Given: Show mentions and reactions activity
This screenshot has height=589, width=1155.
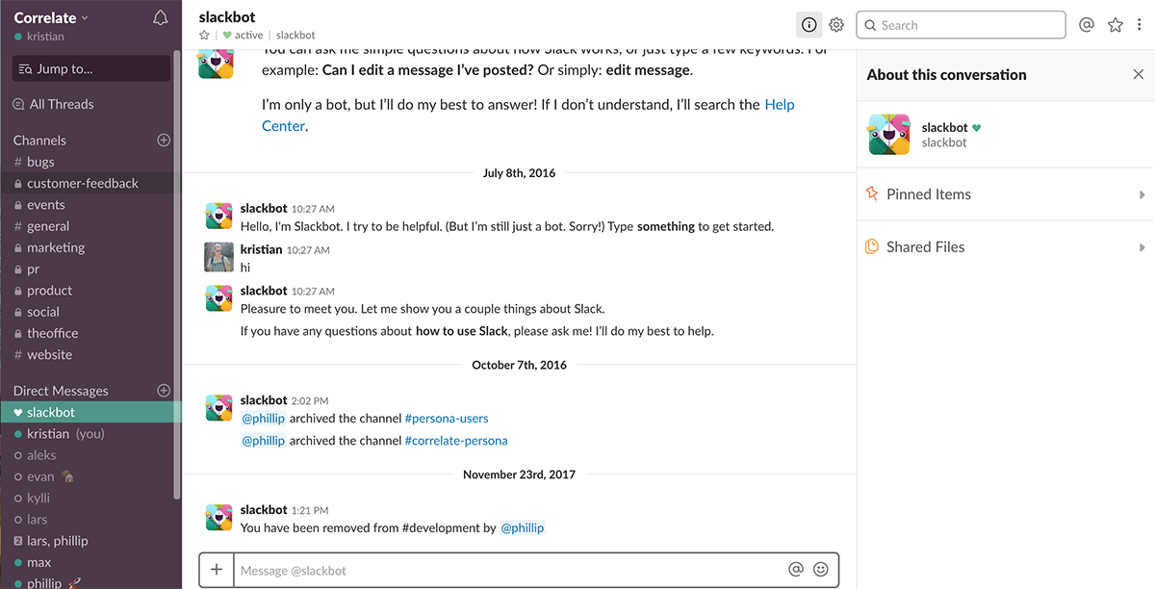Looking at the screenshot, I should (x=1087, y=25).
